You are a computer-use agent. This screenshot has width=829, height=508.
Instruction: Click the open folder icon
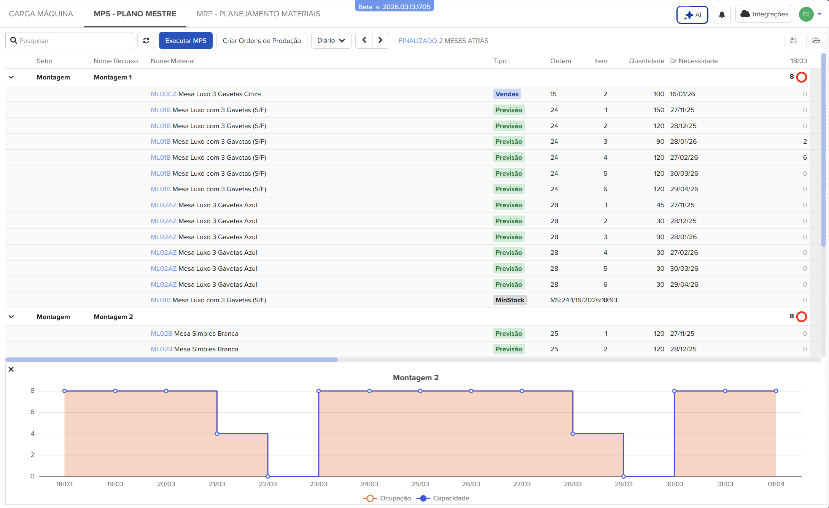pos(816,41)
